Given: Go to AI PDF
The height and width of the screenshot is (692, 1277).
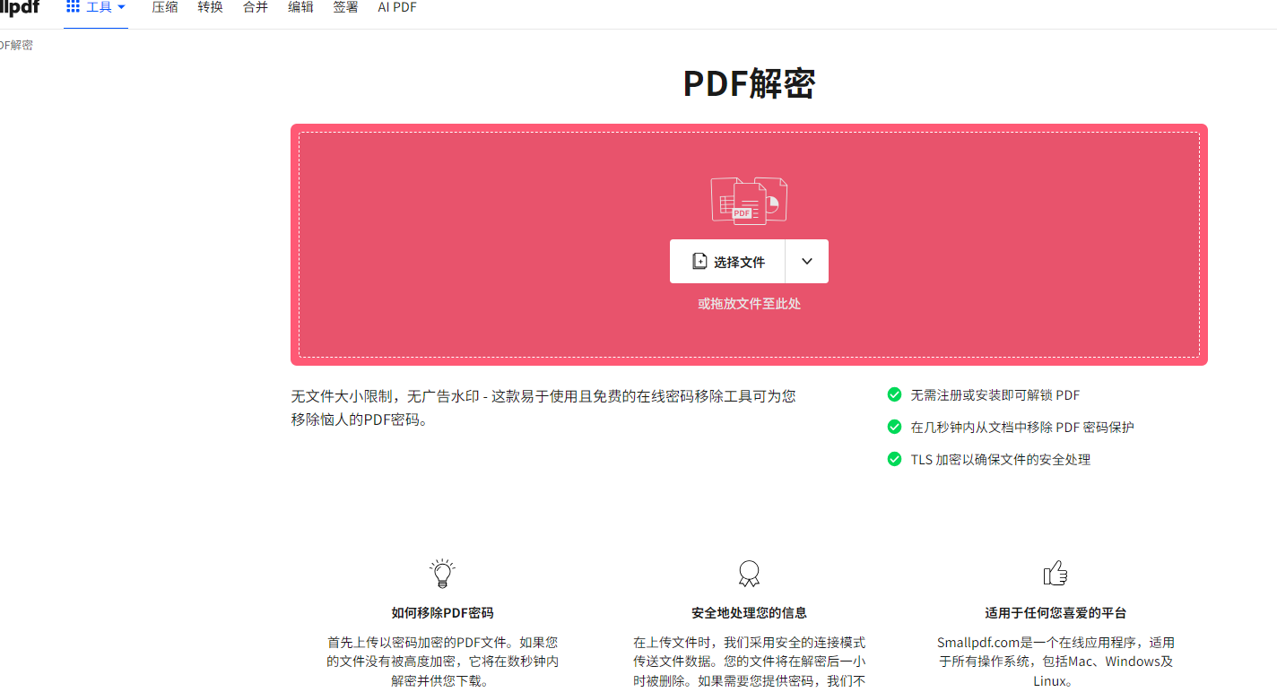Looking at the screenshot, I should point(397,7).
